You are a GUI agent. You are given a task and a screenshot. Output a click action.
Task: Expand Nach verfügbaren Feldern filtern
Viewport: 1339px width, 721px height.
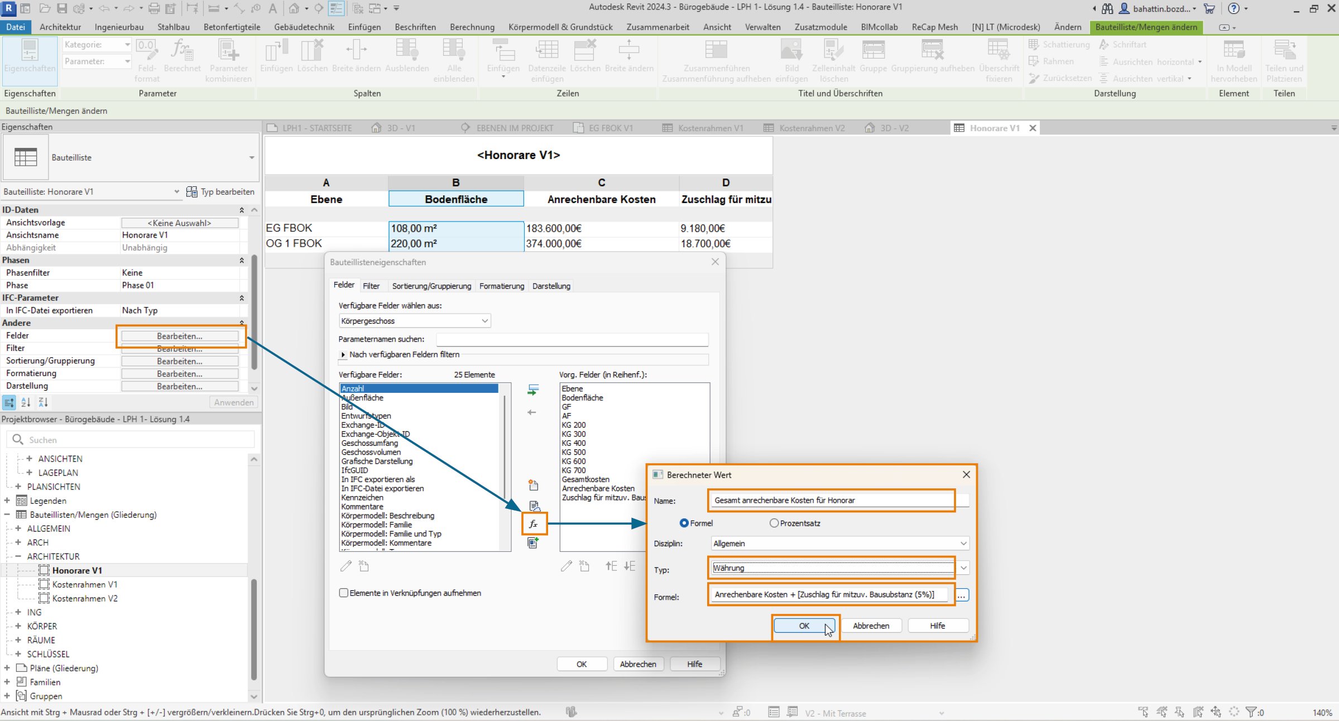click(343, 354)
